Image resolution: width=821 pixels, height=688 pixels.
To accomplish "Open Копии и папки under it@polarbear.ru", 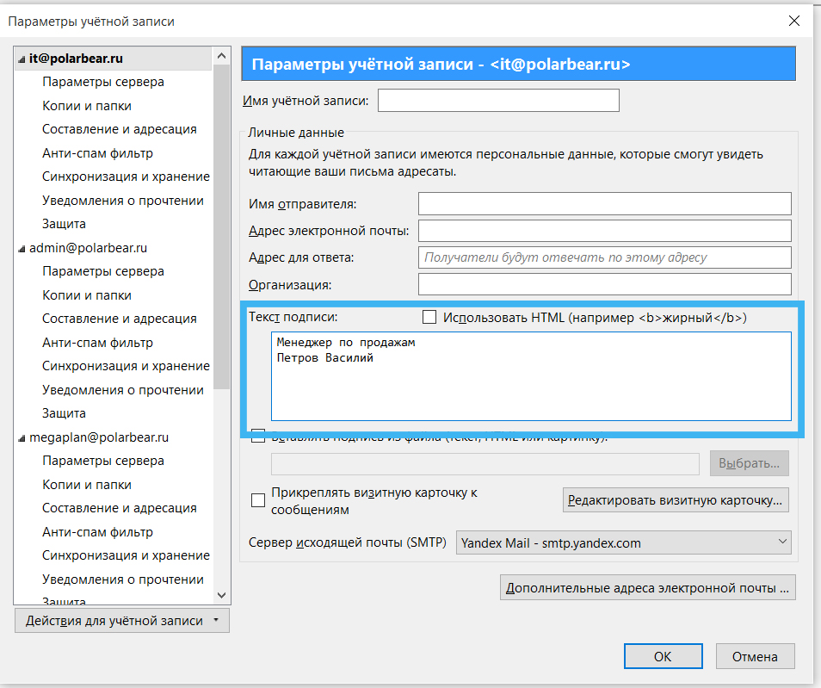I will 87,106.
